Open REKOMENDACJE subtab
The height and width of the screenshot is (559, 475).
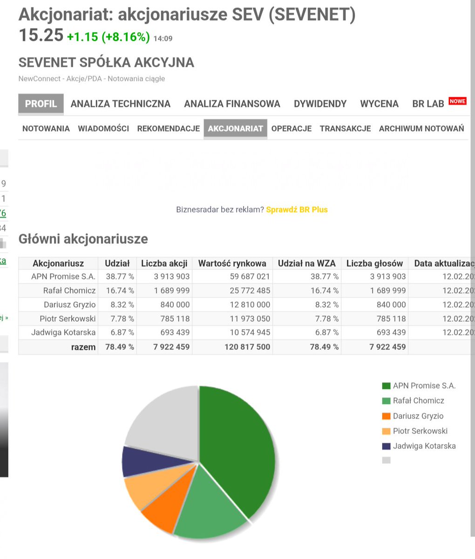(x=169, y=128)
